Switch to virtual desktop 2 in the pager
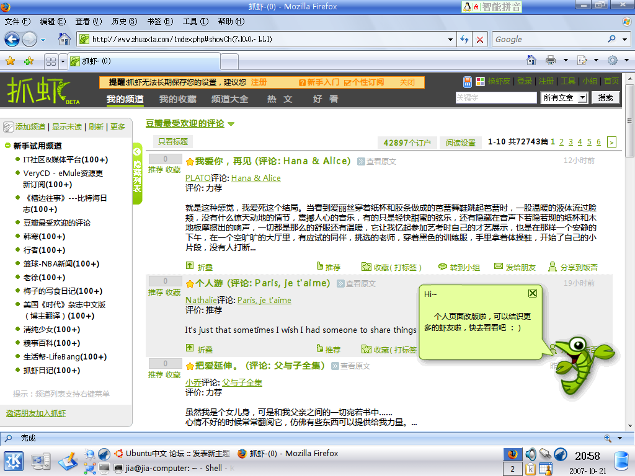Viewport: 635px width, 476px height. (512, 469)
